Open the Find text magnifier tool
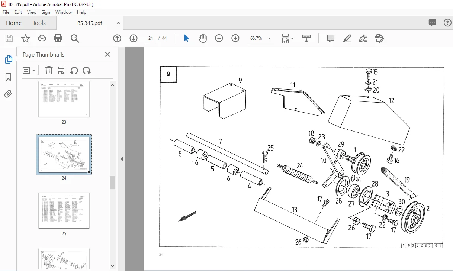The height and width of the screenshot is (271, 453). coord(75,38)
